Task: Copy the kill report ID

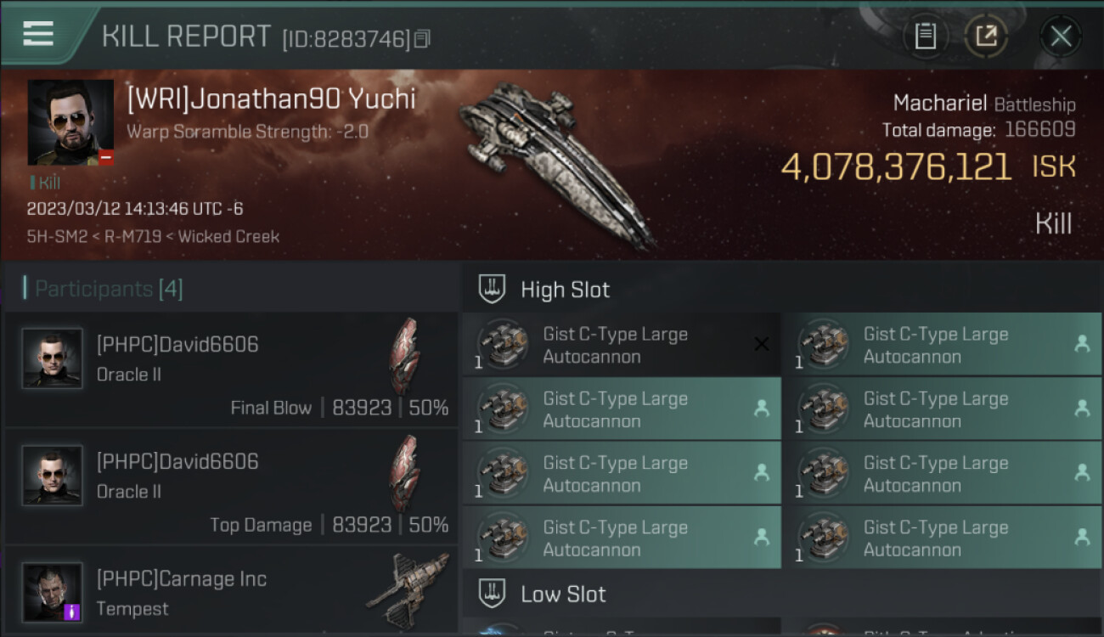Action: point(422,38)
